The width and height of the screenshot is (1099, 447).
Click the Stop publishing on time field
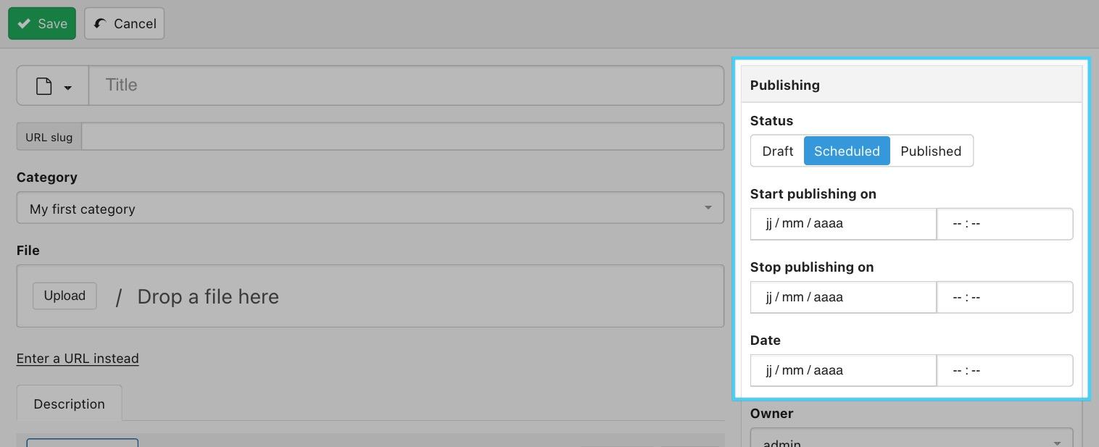(1004, 297)
